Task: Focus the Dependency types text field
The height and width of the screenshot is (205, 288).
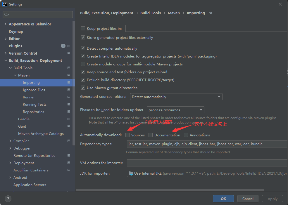Action: (x=207, y=144)
